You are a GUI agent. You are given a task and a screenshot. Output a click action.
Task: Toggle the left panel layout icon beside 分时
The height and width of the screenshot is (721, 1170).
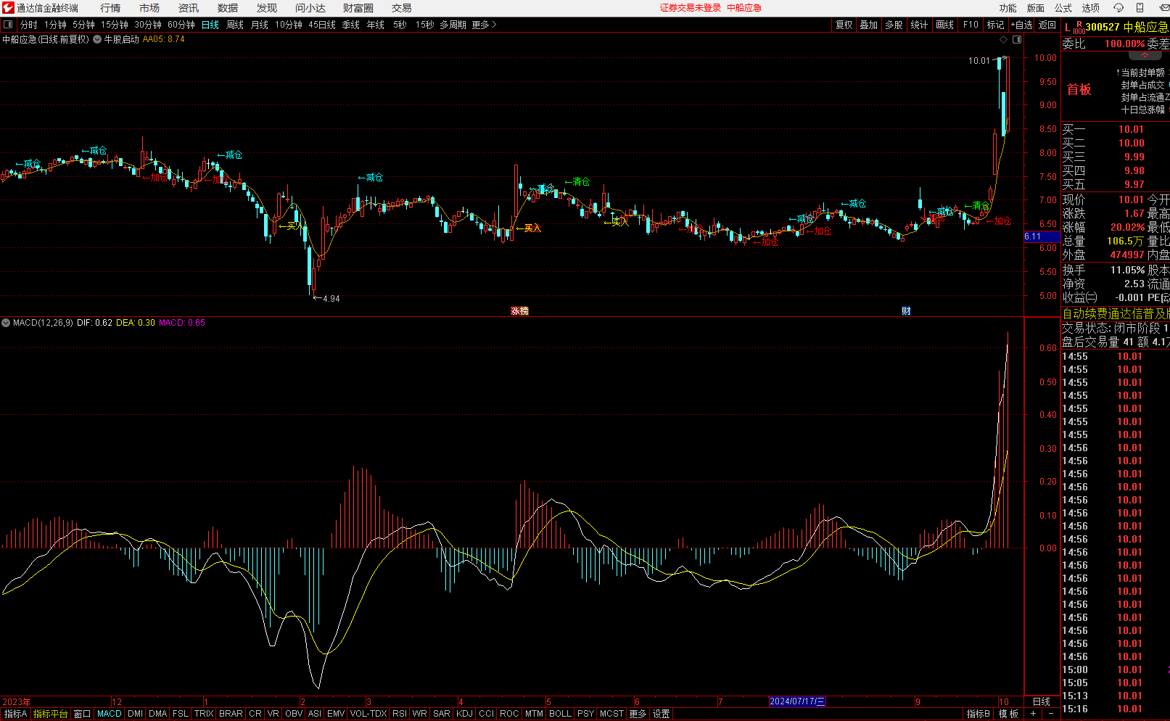[x=8, y=25]
